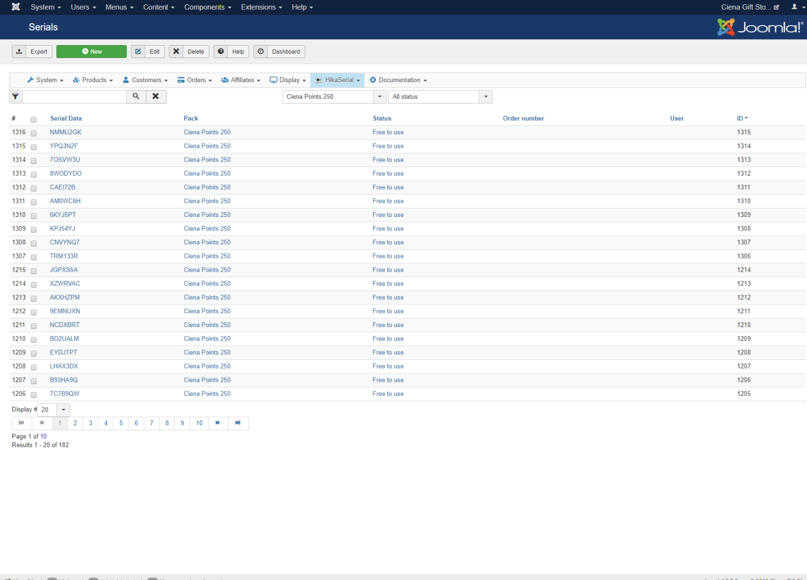Check the box for serial 7C7B9QW
Viewport: 807px width, 580px height.
click(33, 395)
